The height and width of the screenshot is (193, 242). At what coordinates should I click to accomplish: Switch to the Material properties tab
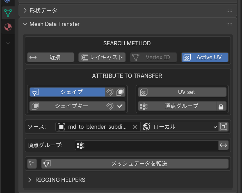[x=8, y=27]
